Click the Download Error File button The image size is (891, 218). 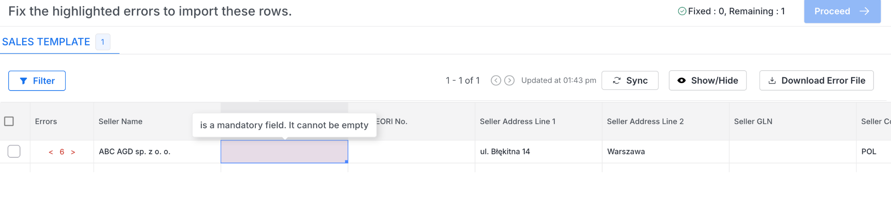point(816,81)
